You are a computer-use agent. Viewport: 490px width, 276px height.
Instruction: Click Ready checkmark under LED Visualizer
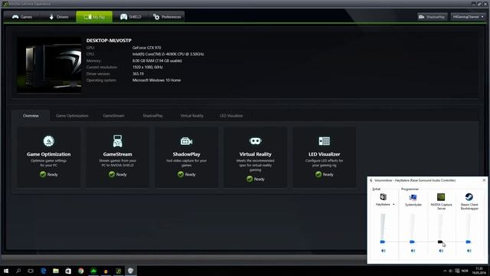click(x=318, y=174)
